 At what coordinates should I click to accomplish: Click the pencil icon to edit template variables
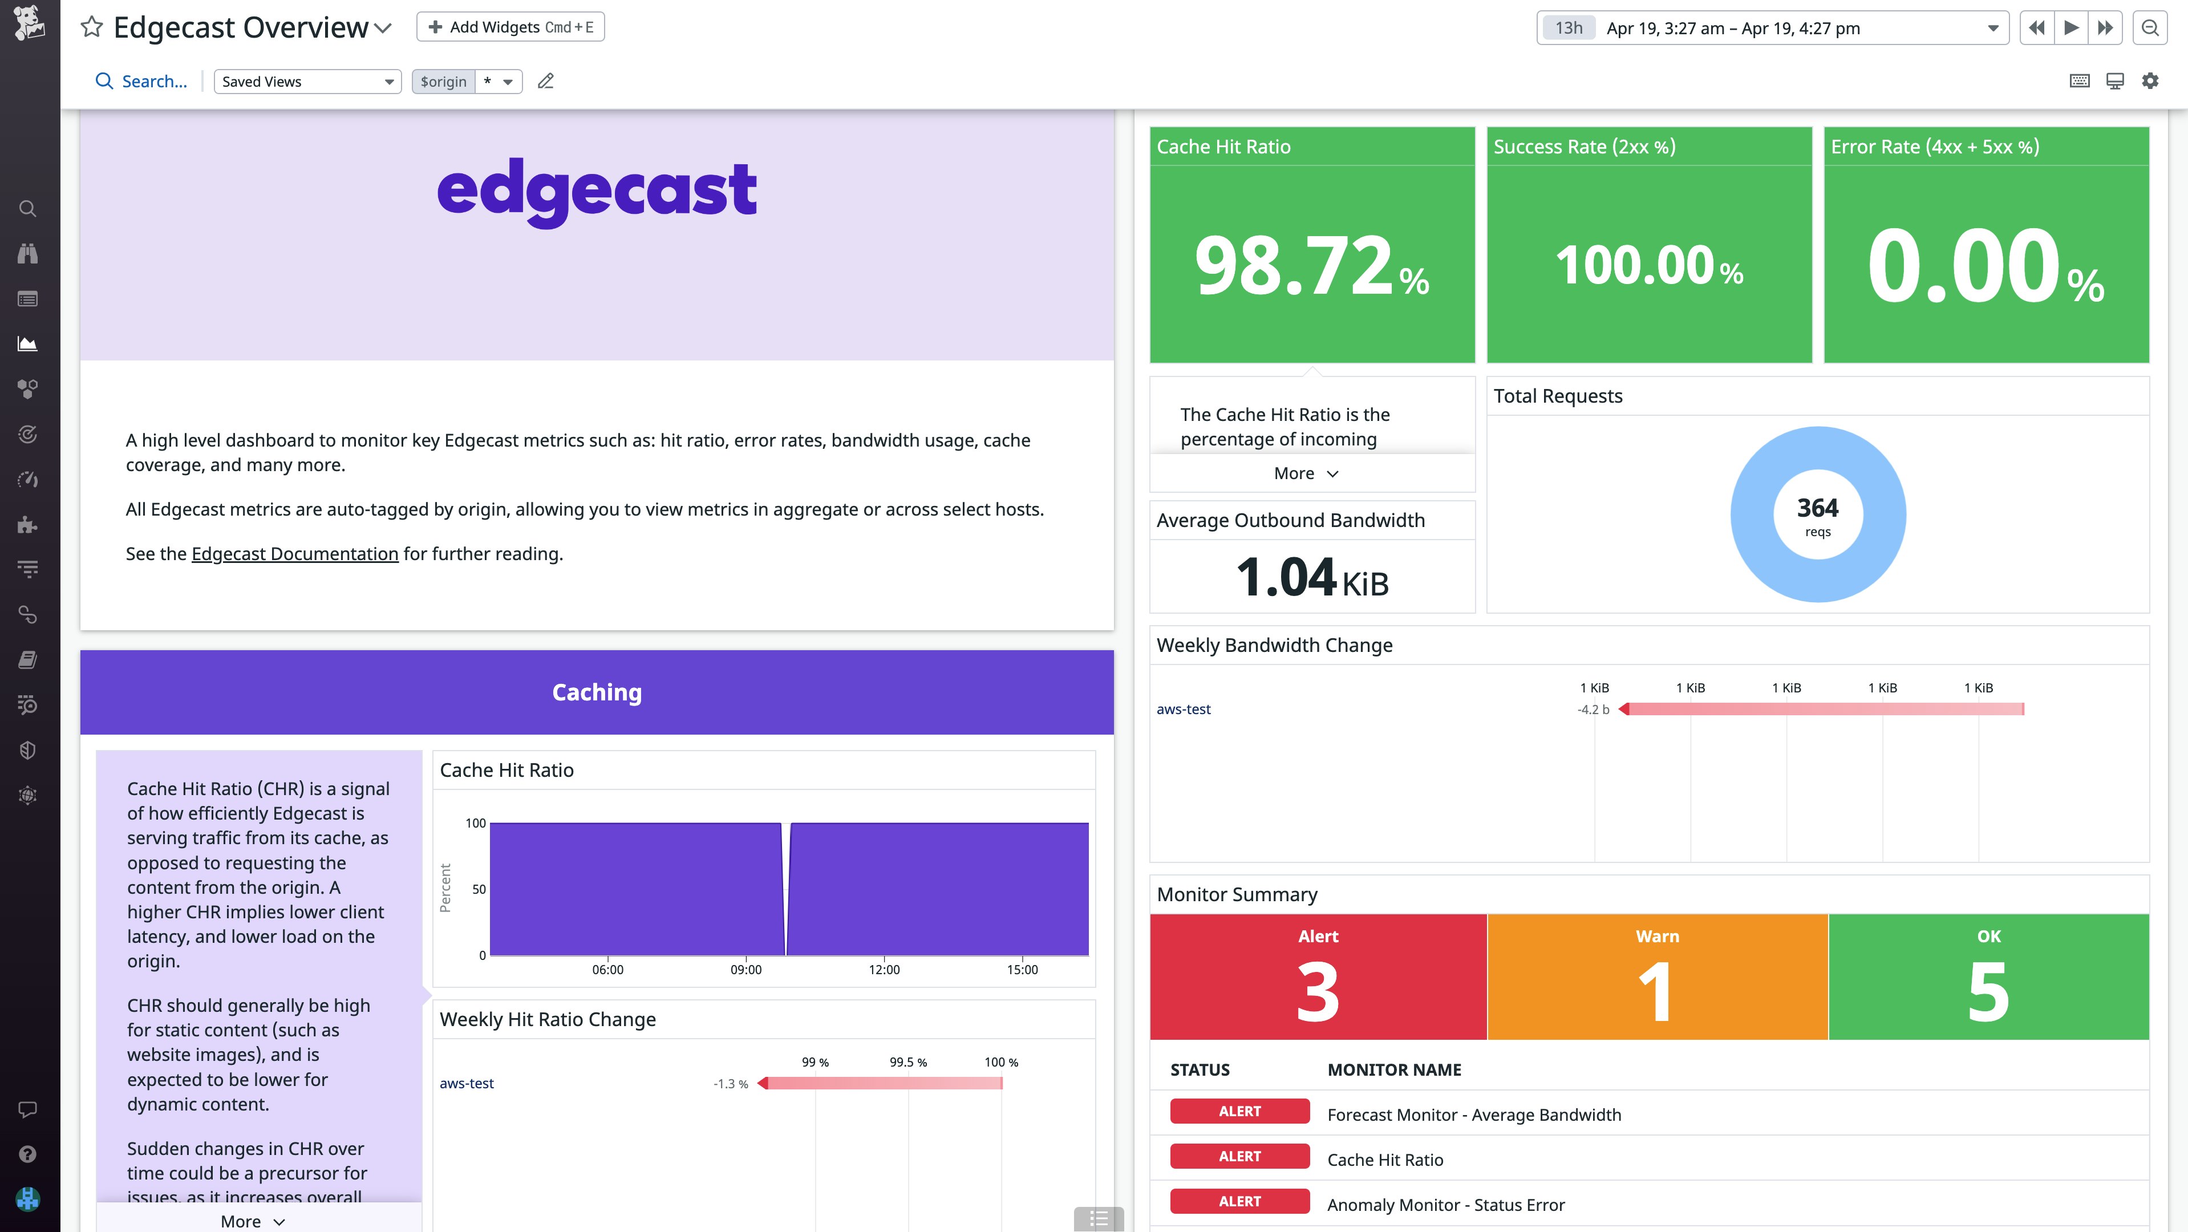(x=545, y=80)
